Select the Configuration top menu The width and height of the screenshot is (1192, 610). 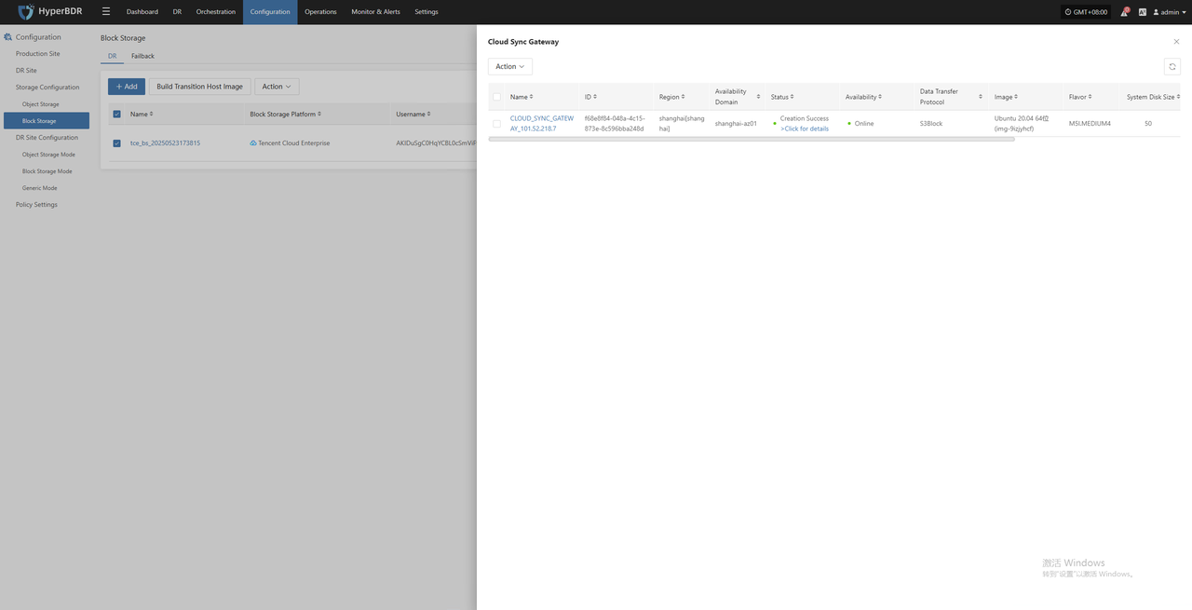270,12
